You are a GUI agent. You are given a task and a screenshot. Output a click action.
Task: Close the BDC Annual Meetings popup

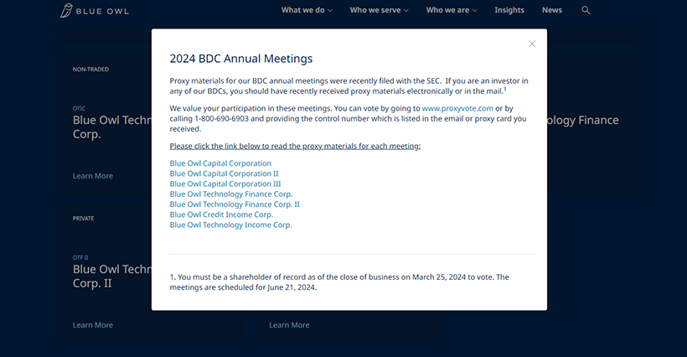[x=531, y=44]
